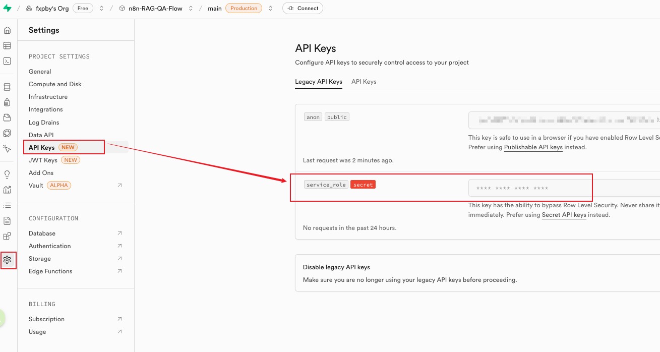Click the Connect button
The image size is (660, 352).
303,9
